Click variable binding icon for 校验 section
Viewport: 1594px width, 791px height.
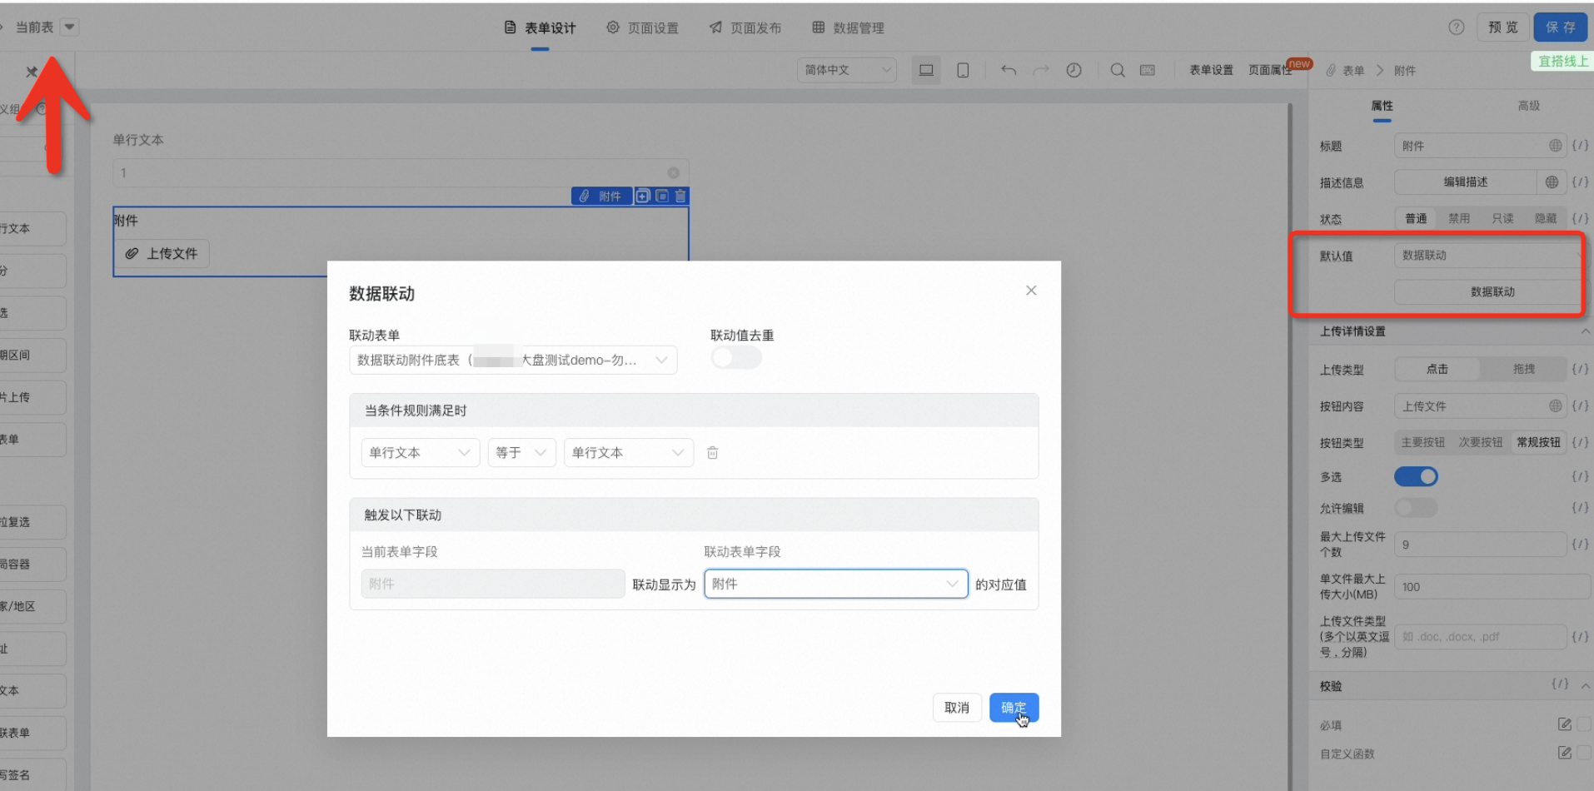pyautogui.click(x=1560, y=685)
